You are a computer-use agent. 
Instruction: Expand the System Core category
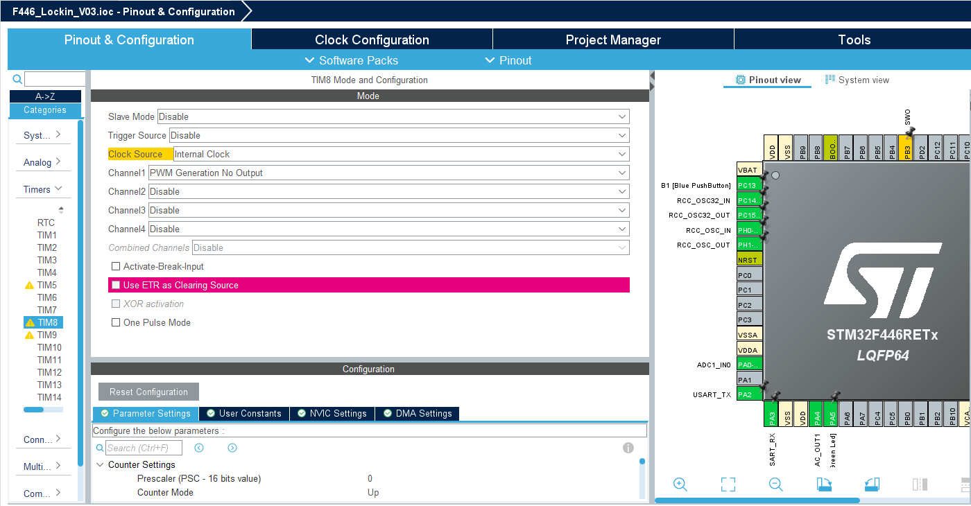coord(42,135)
